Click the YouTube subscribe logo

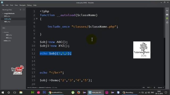(x=18, y=70)
